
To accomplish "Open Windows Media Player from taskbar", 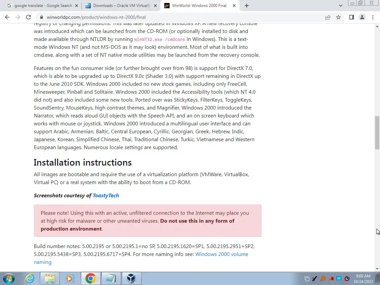I will point(70,278).
